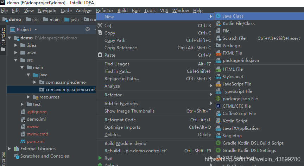Open the Window menu
Image resolution: width=304 pixels, height=166 pixels.
click(x=180, y=11)
